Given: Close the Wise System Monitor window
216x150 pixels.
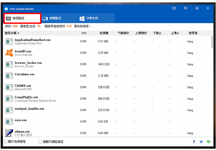Looking at the screenshot, I should pyautogui.click(x=208, y=8).
